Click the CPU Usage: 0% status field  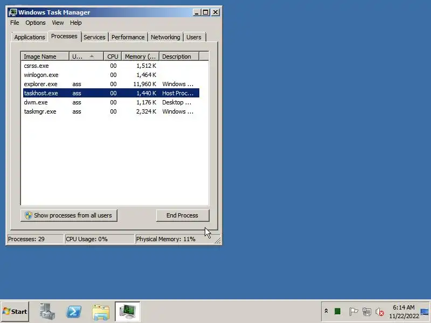click(99, 239)
